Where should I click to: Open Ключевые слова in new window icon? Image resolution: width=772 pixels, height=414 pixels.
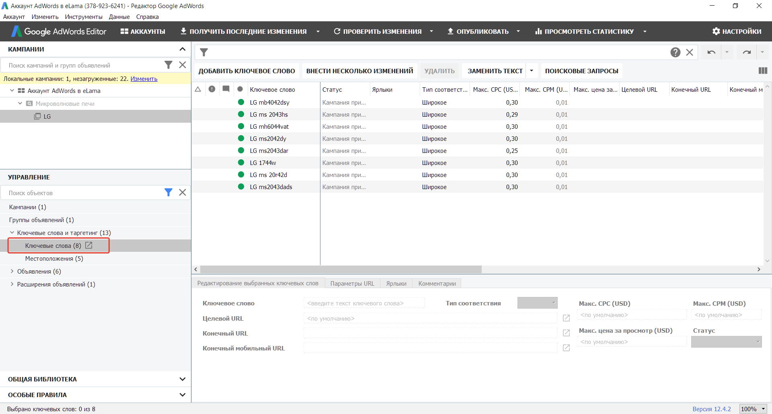[89, 245]
